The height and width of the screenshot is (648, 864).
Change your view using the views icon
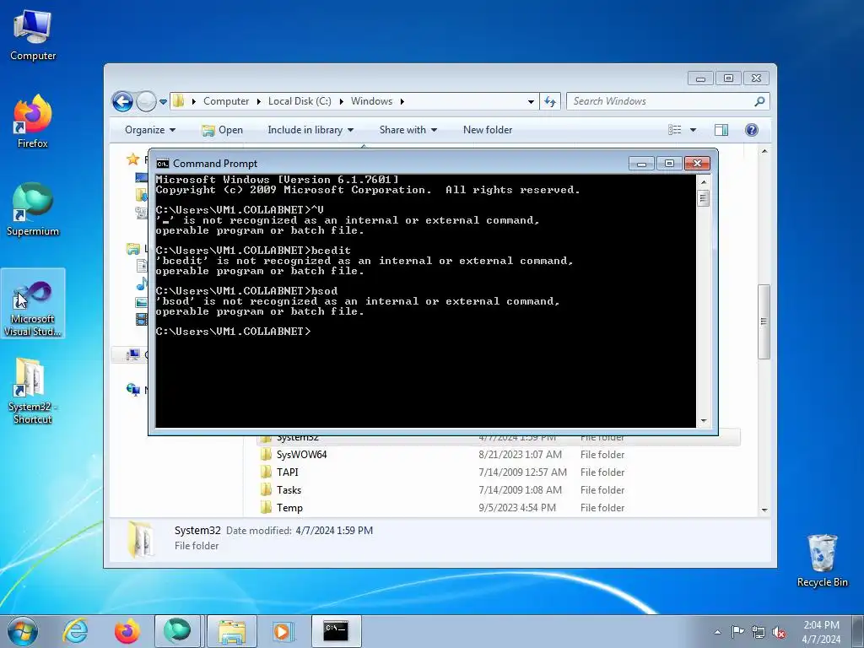point(674,130)
